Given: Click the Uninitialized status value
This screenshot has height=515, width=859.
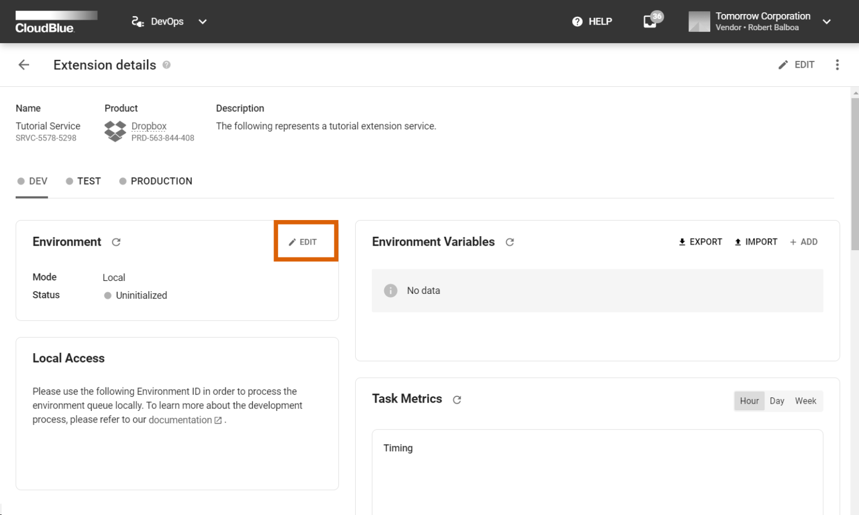Looking at the screenshot, I should 141,296.
